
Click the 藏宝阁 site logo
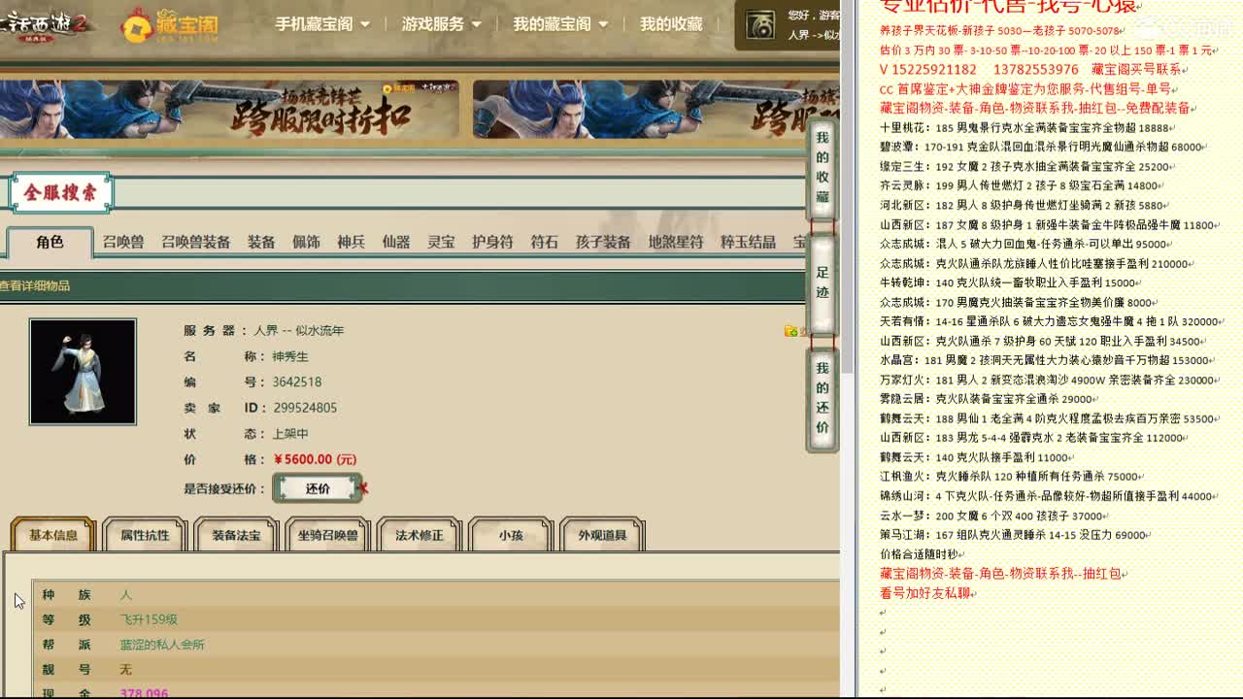(170, 25)
